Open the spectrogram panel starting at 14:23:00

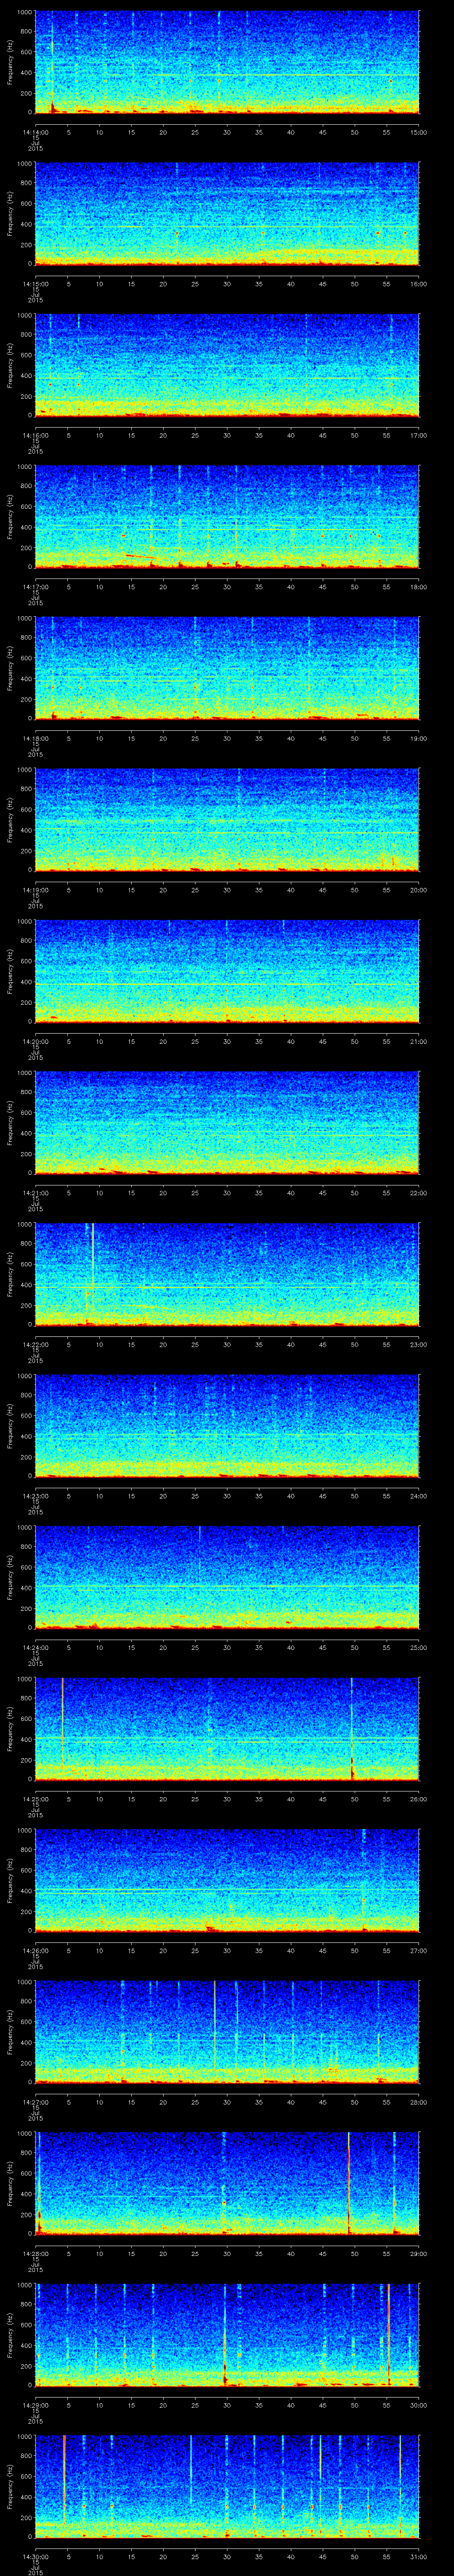pos(227,1425)
